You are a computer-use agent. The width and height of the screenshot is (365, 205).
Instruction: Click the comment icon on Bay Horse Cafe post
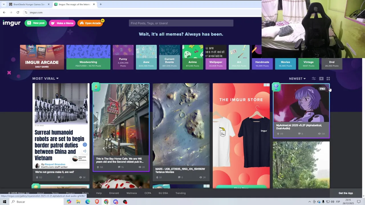point(119,167)
